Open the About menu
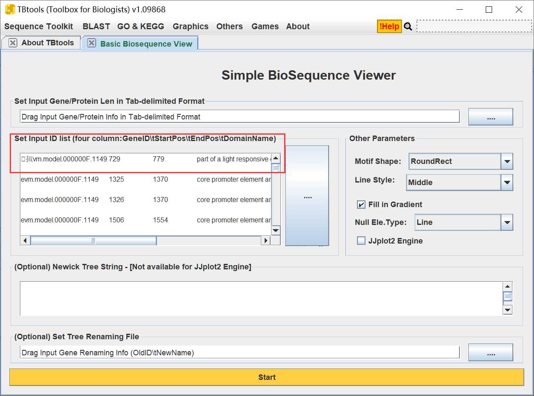The image size is (534, 396). pos(298,26)
